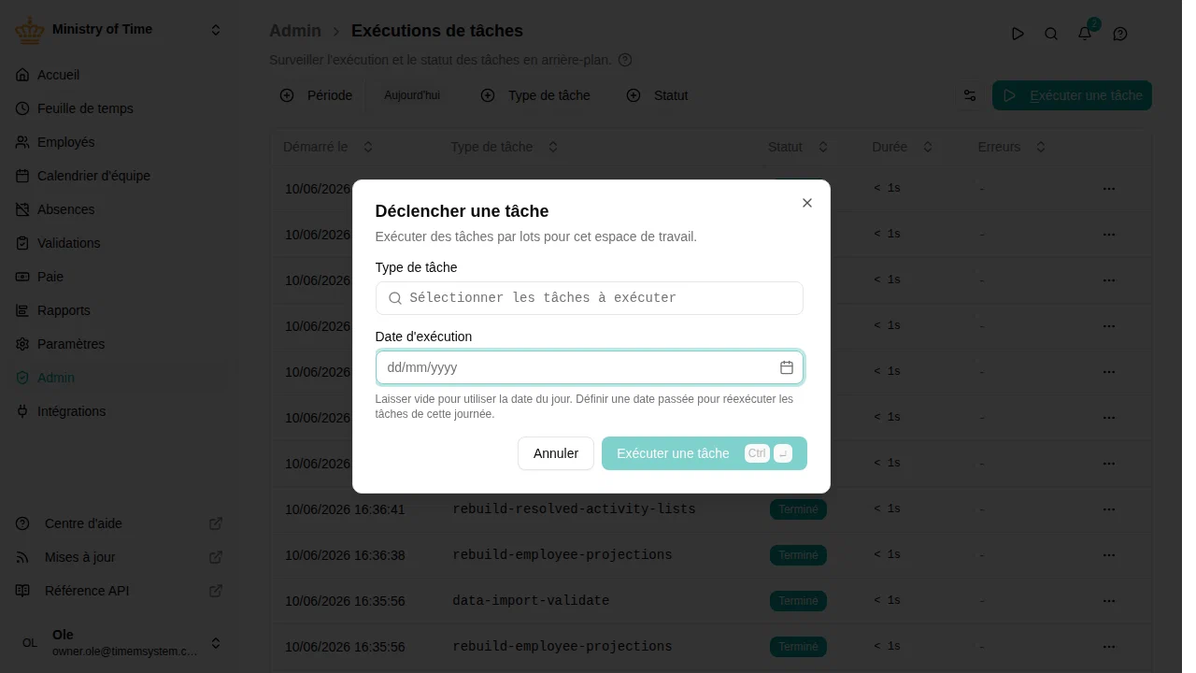
Task: Click the Admin breadcrumb link
Action: pos(295,31)
